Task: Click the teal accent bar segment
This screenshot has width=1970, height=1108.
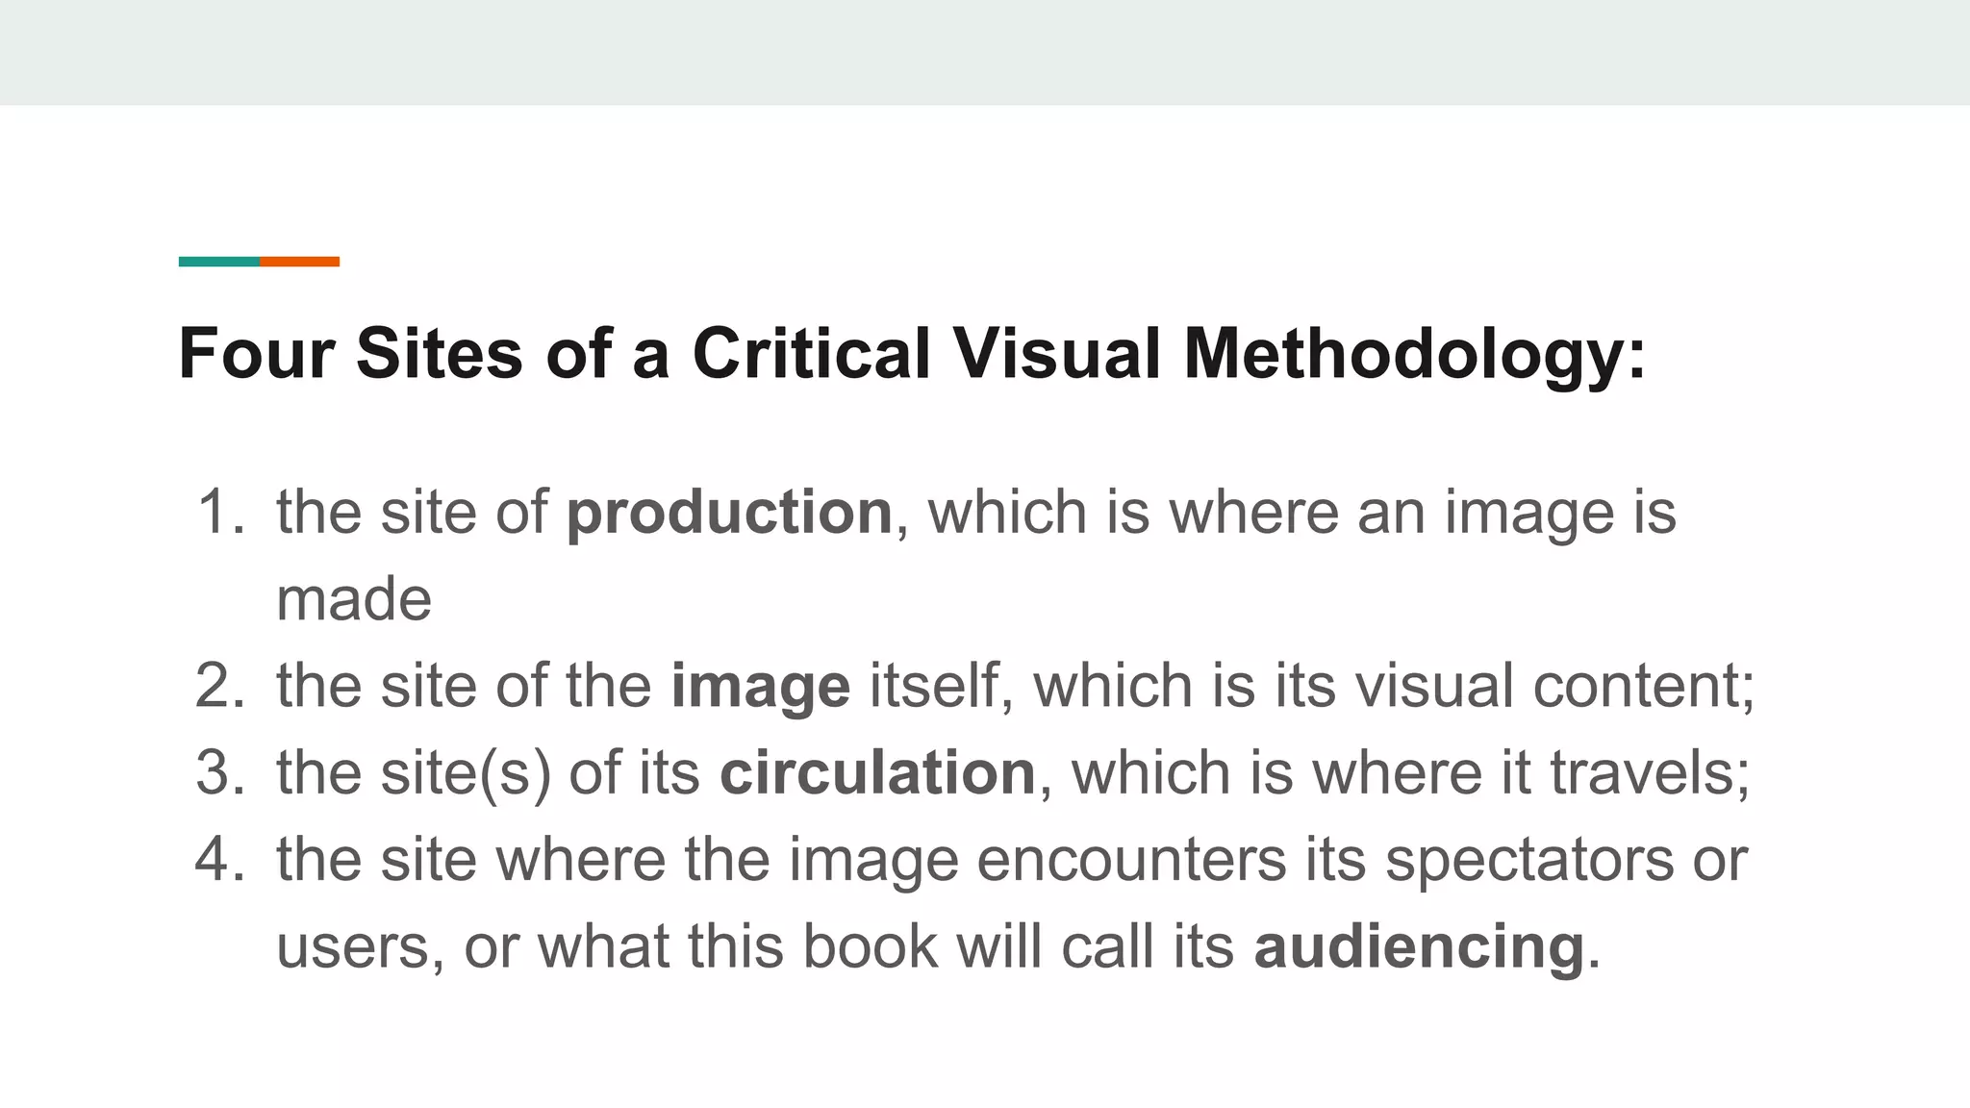Action: (218, 262)
